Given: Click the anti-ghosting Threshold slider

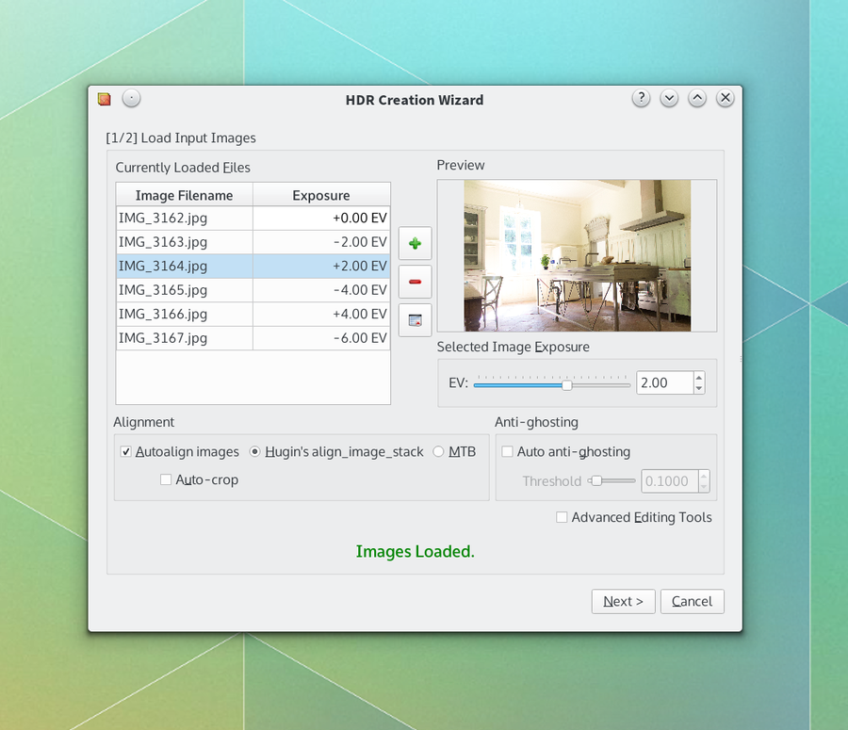Looking at the screenshot, I should coord(612,480).
